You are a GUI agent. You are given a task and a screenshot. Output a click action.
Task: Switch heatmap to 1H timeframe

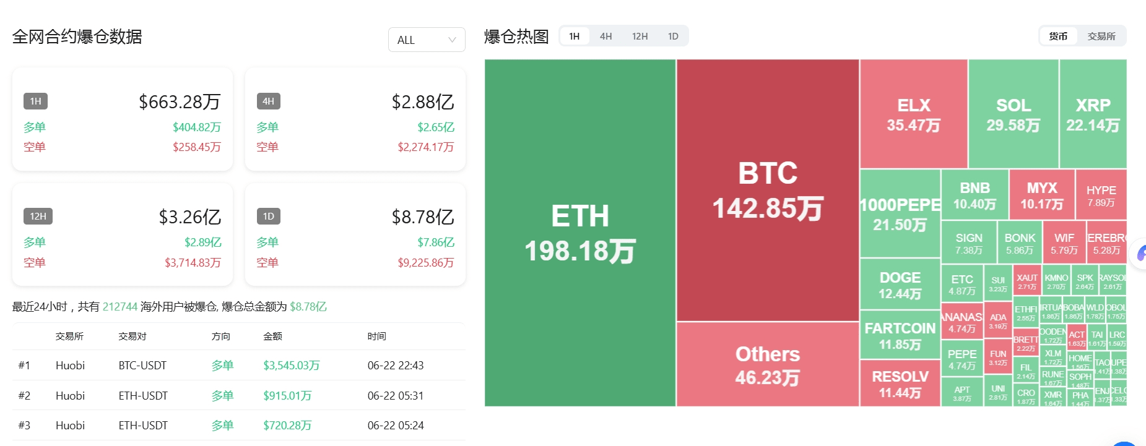pos(575,36)
